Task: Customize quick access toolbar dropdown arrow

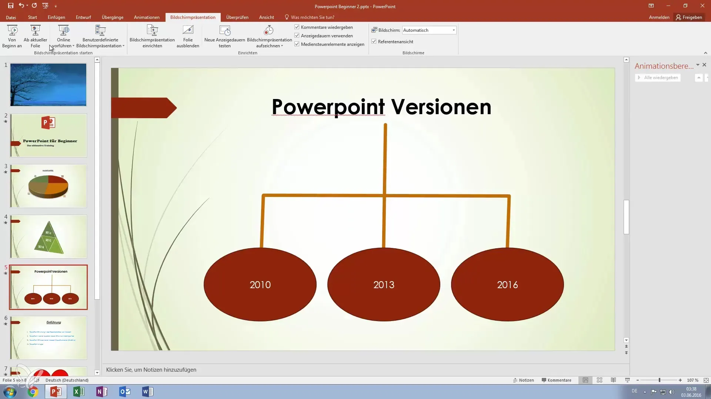Action: click(x=56, y=6)
